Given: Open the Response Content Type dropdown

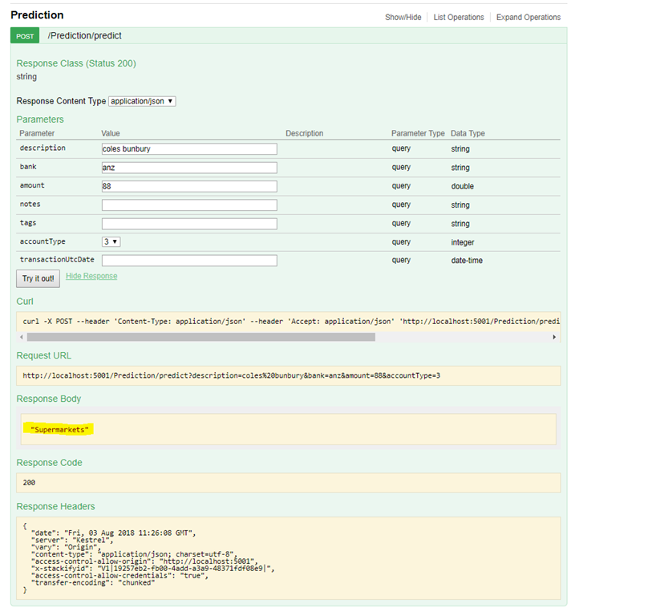Looking at the screenshot, I should coord(142,101).
